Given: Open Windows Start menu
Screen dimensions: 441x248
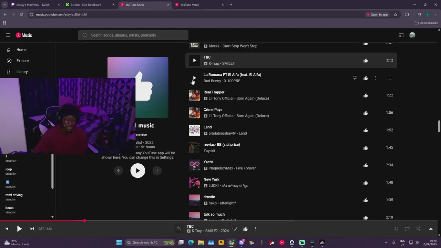Looking at the screenshot, I should click(119, 242).
